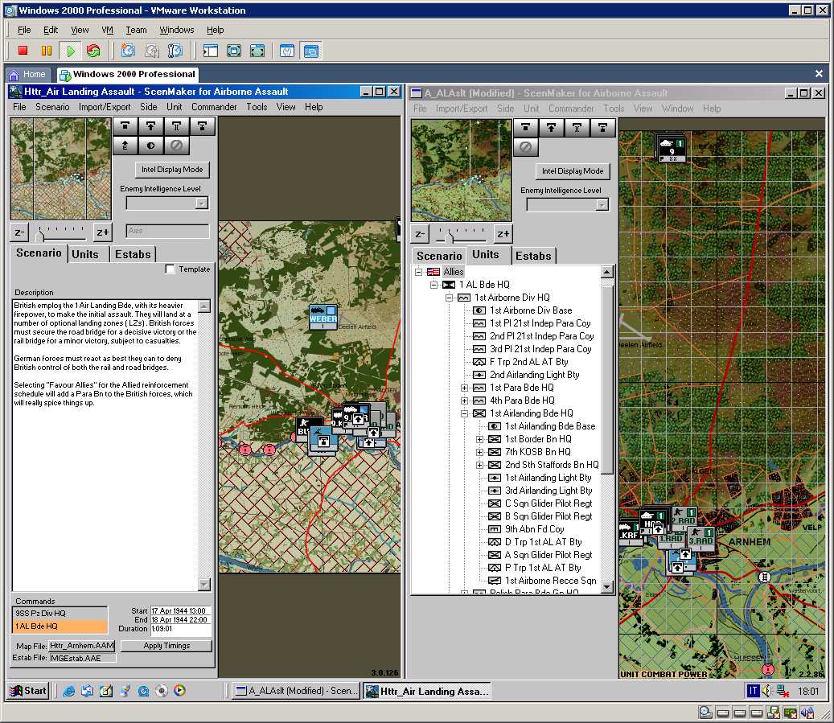Image resolution: width=834 pixels, height=723 pixels.
Task: Click the Apply Timings button
Action: 166,646
